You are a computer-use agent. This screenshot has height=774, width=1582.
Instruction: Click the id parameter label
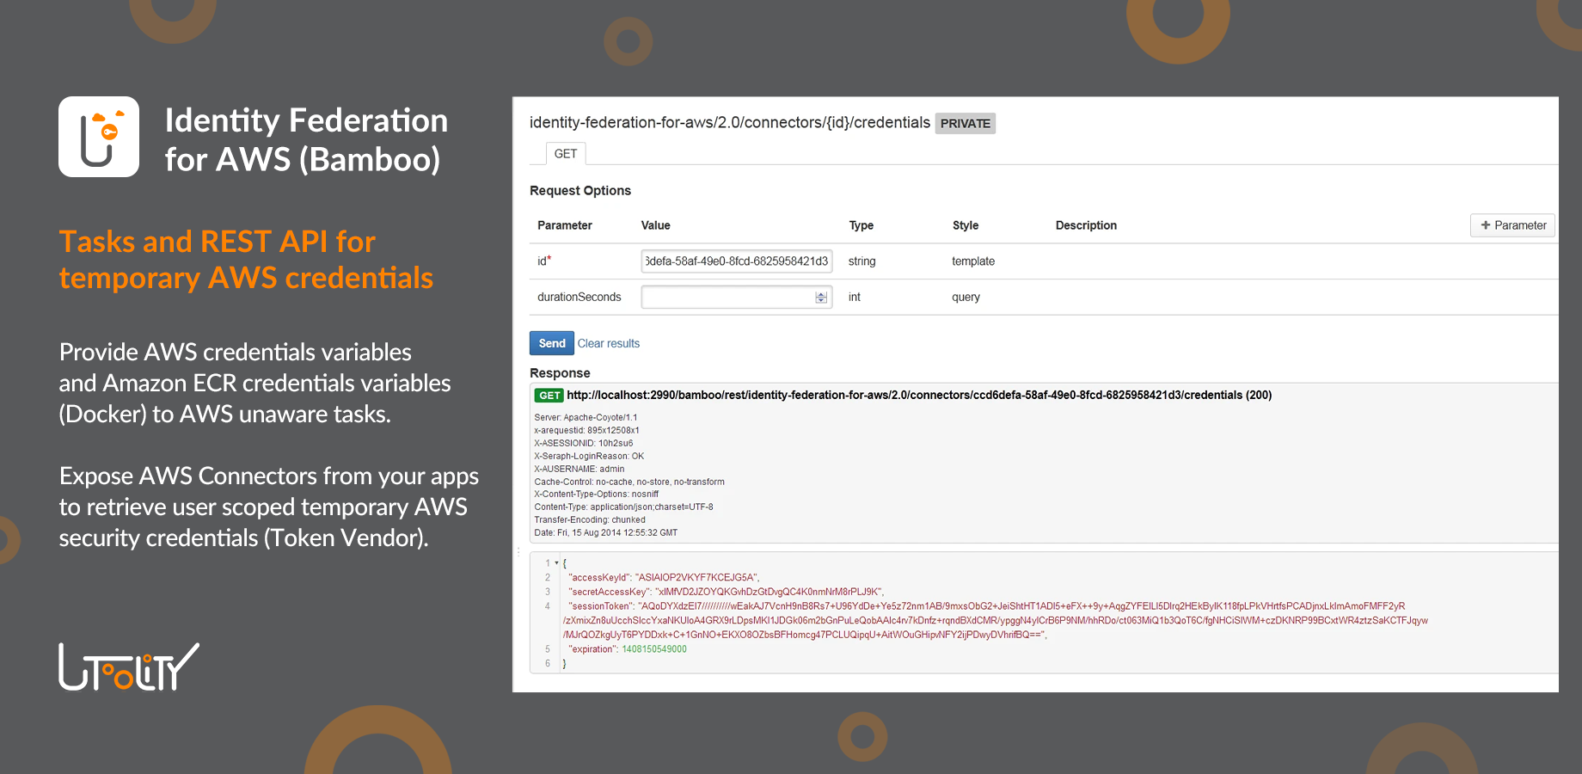544,261
